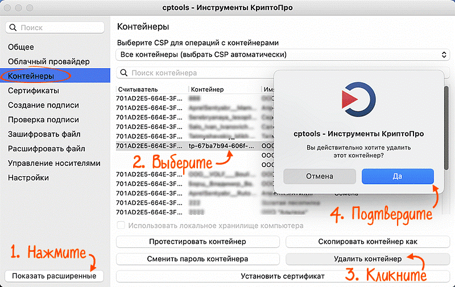Confirm deletion with 'Да' button

click(398, 176)
